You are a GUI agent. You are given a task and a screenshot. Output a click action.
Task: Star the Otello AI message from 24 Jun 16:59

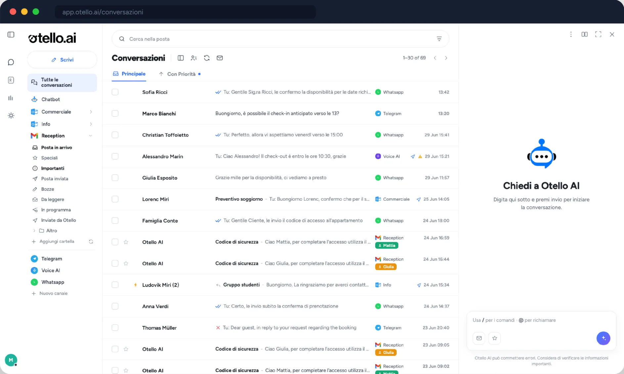click(126, 242)
